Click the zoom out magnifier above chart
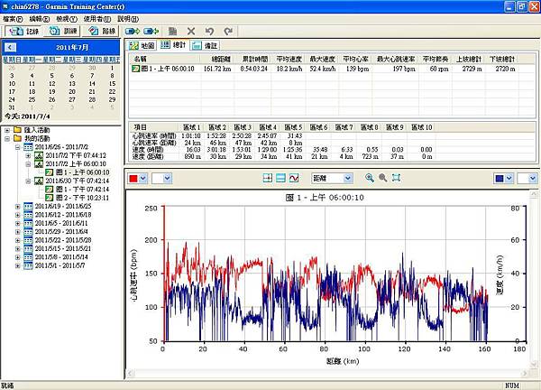Screen dimensions: 541x390 [382, 179]
